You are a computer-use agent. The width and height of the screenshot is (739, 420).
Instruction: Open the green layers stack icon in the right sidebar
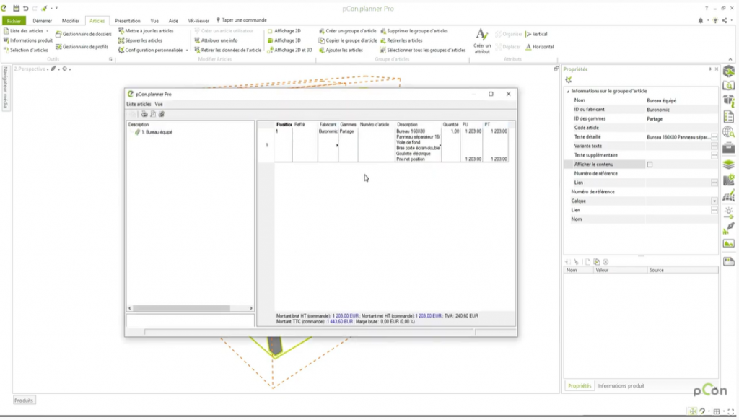pyautogui.click(x=729, y=165)
